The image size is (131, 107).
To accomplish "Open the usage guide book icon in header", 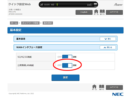I will click(102, 12).
